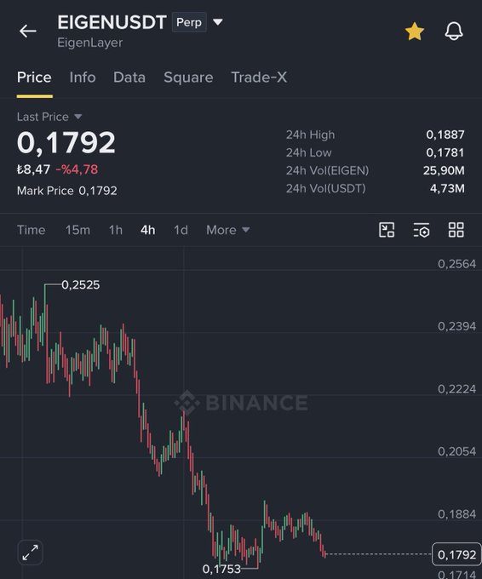Switch to the Info tab
Viewport: 482px width, 579px height.
(83, 77)
